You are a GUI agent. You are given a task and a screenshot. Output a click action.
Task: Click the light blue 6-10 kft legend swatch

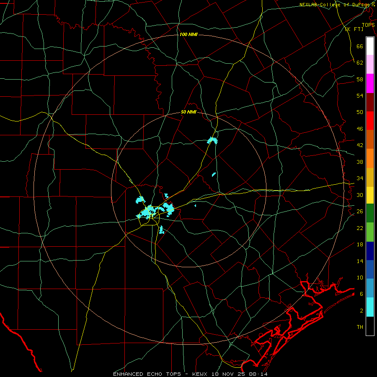[x=370, y=288]
